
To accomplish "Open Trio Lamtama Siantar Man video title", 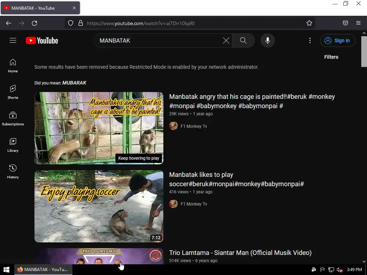I will point(240,252).
